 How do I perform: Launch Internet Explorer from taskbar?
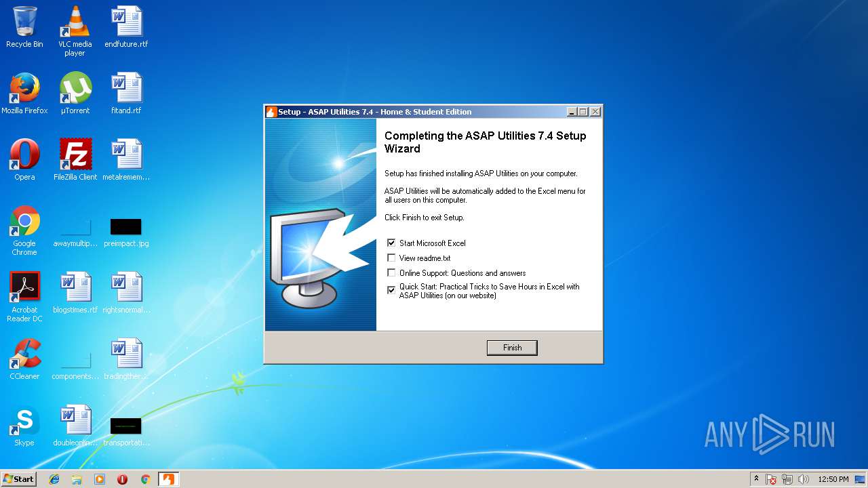point(54,479)
